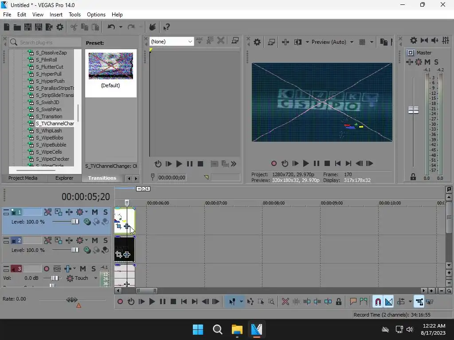Image resolution: width=454 pixels, height=340 pixels.
Task: Open the Tools menu
Action: tap(74, 15)
